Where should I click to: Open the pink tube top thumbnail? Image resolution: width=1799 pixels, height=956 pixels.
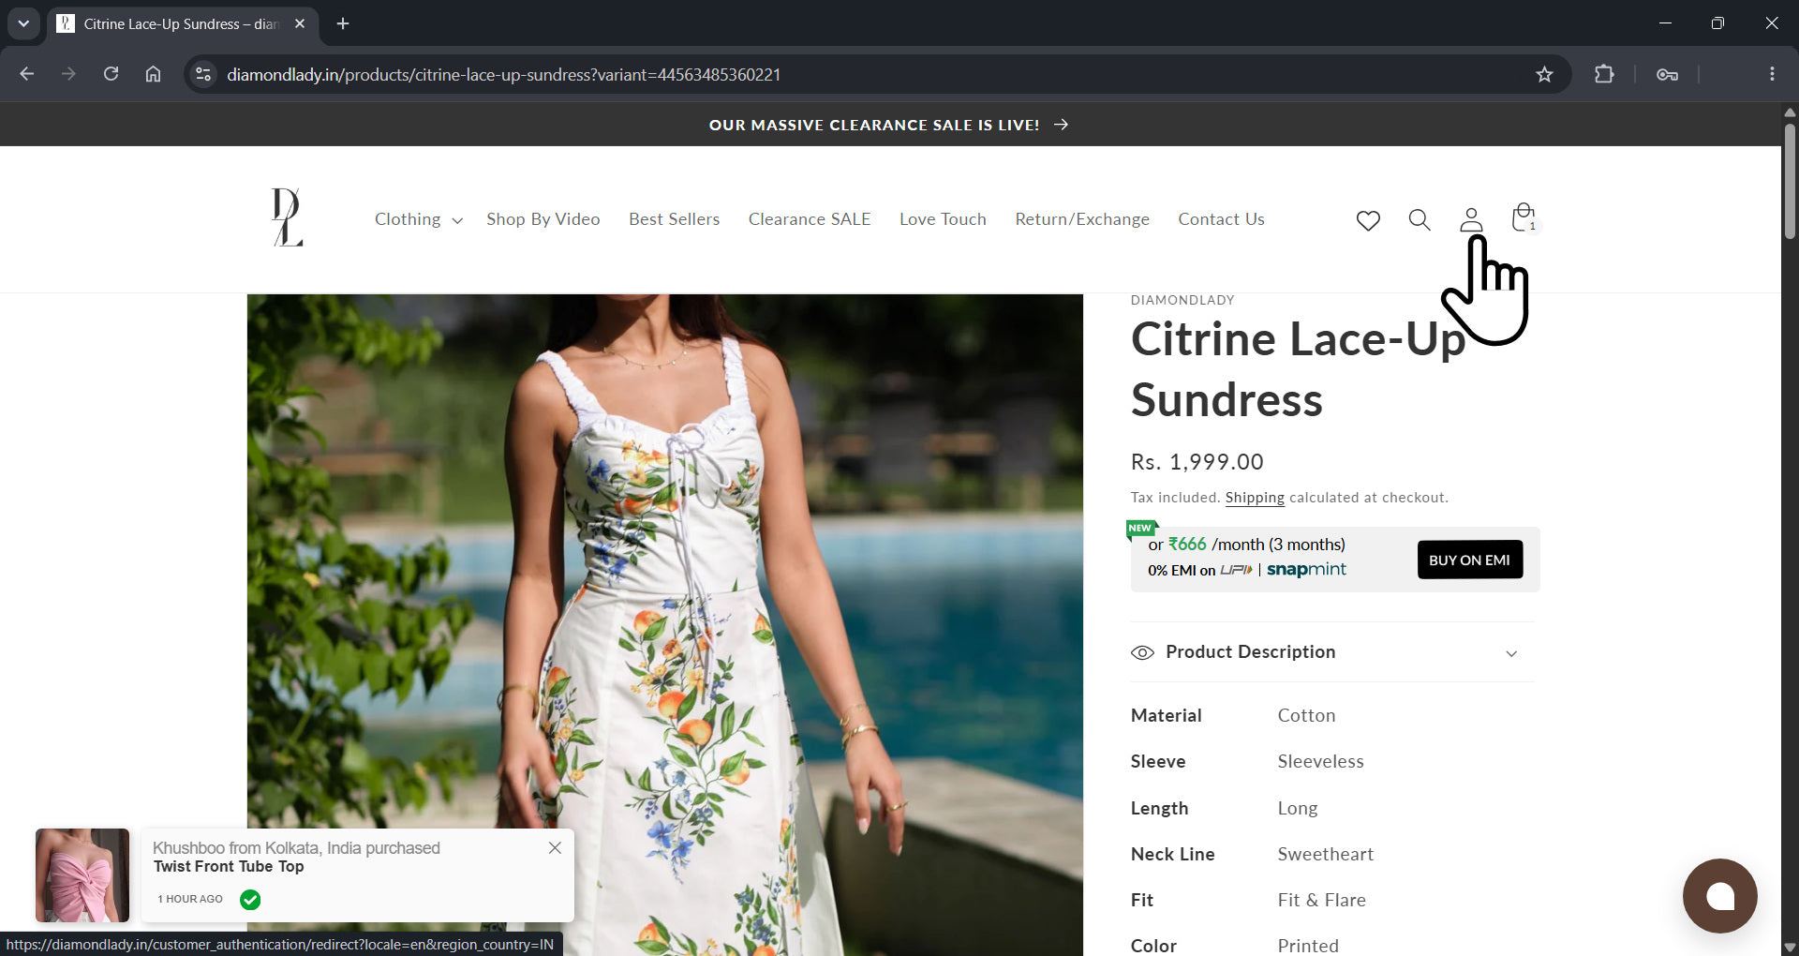click(82, 875)
